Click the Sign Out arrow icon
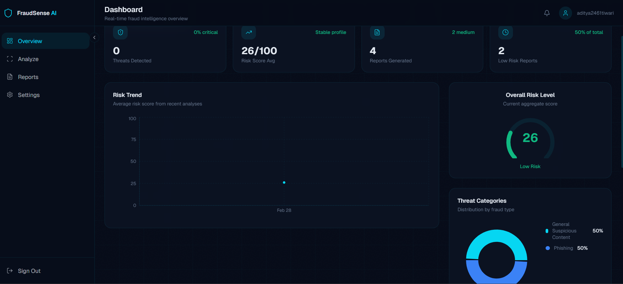Screen dimensions: 623x284 [x=10, y=271]
